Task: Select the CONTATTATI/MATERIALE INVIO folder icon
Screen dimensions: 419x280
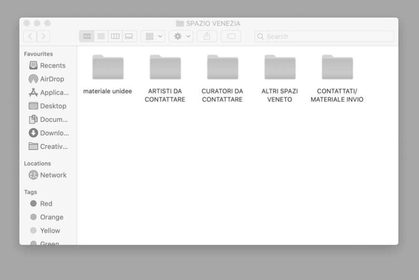Action: pos(337,67)
